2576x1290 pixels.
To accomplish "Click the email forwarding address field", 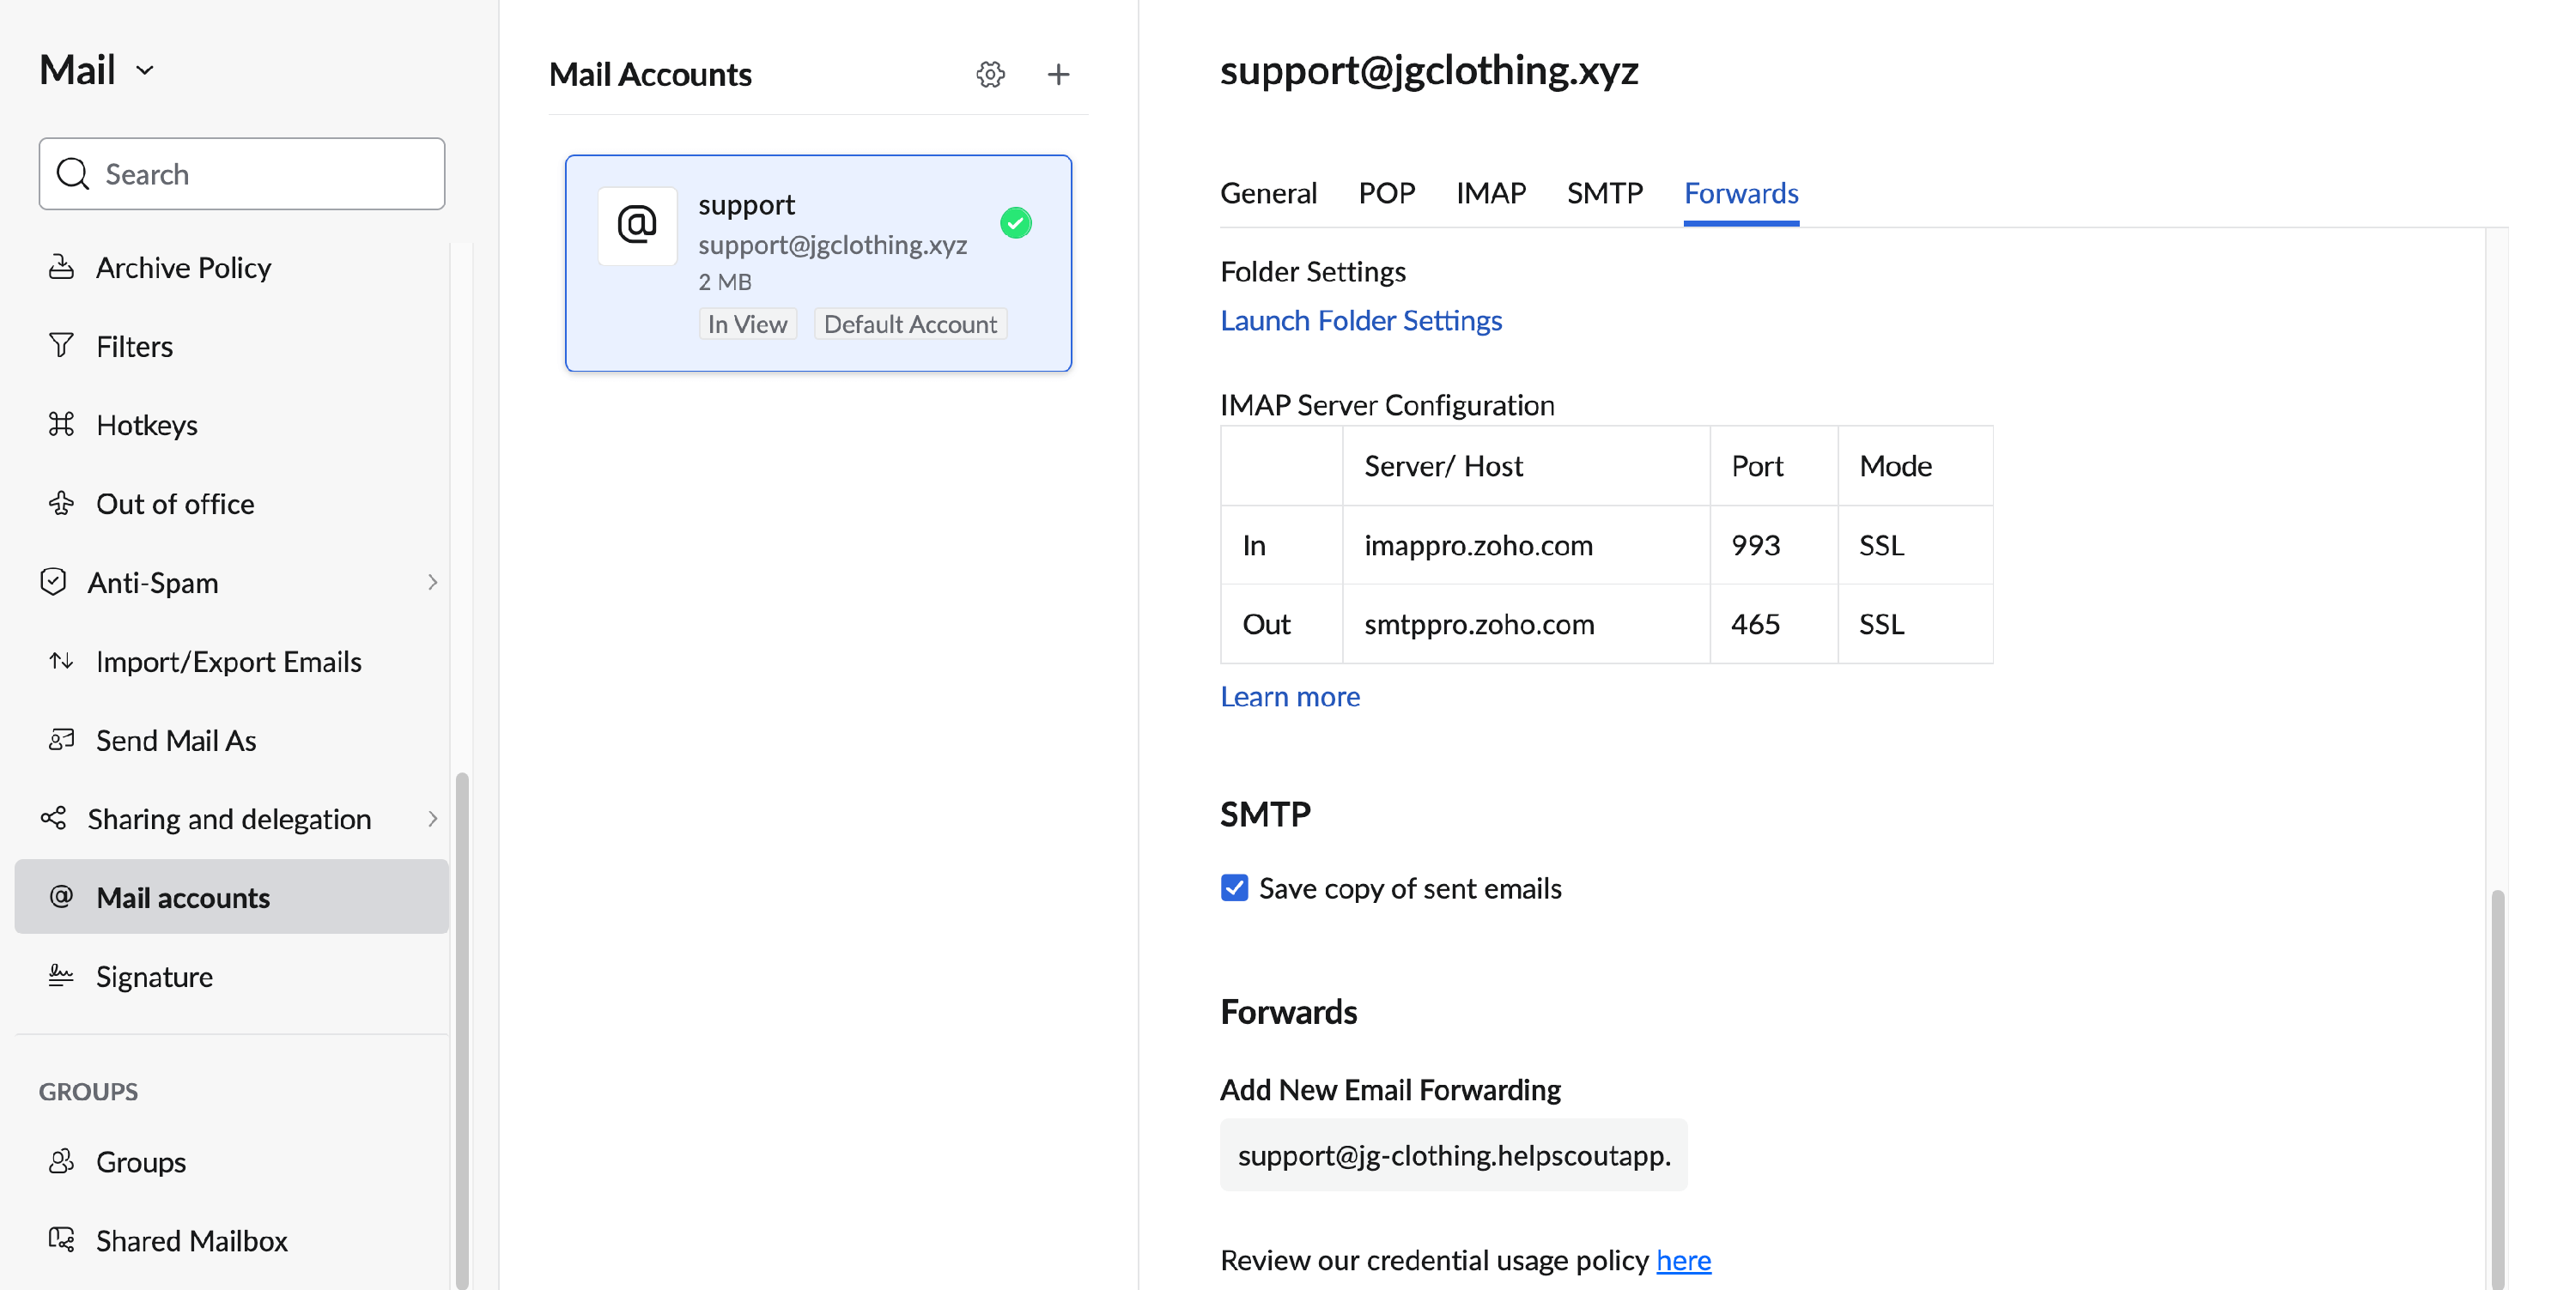I will (1453, 1155).
